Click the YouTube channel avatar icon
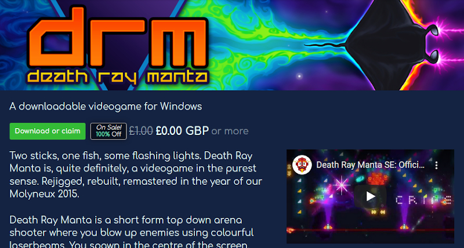This screenshot has height=248, width=464. pyautogui.click(x=302, y=165)
